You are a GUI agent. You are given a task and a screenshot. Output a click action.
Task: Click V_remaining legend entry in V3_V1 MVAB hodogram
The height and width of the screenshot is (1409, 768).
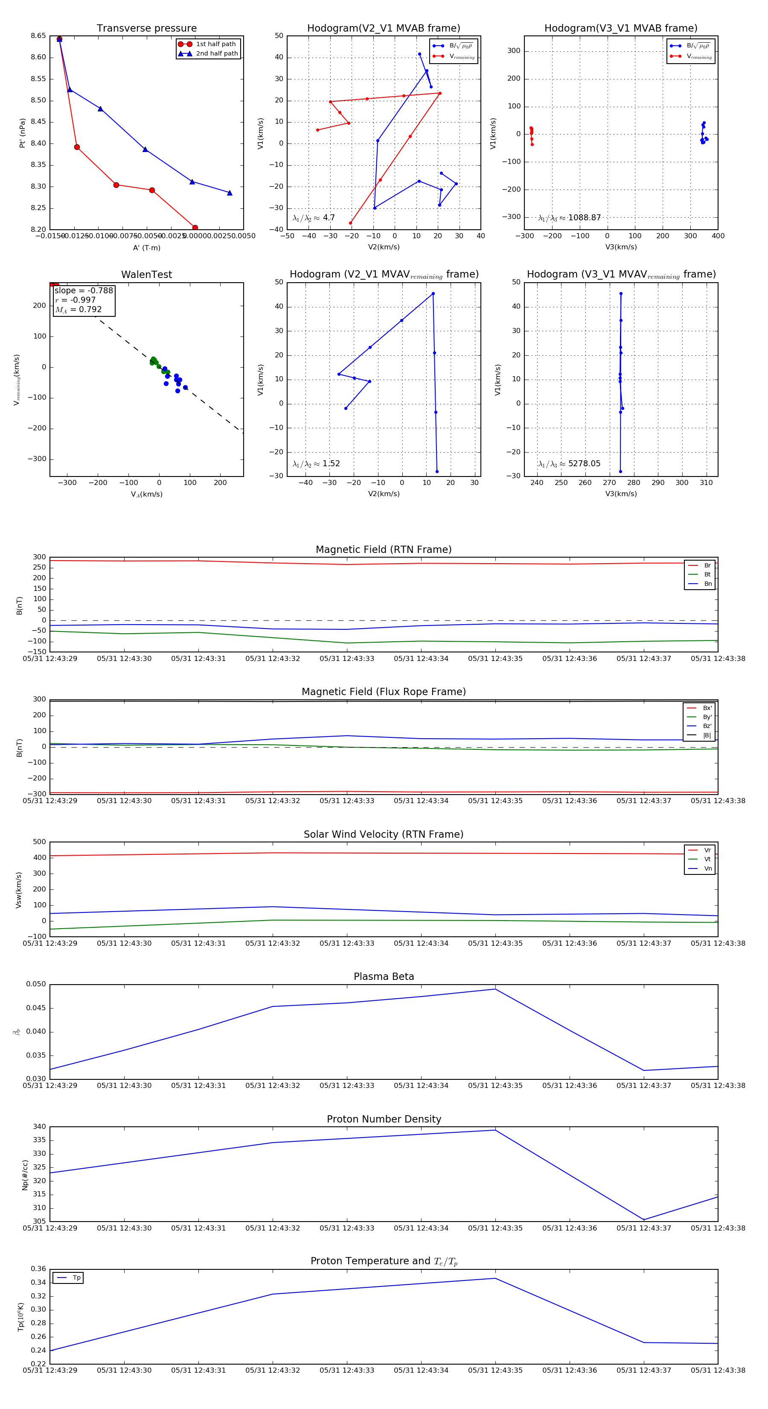[x=691, y=56]
